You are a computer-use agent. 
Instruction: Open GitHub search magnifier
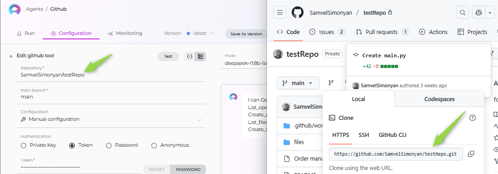[463, 13]
